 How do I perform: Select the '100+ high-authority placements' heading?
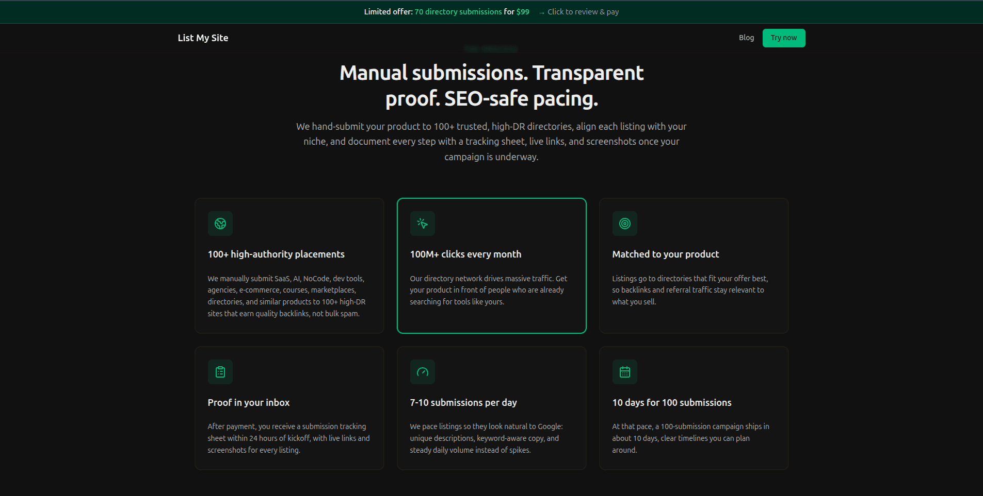(276, 254)
